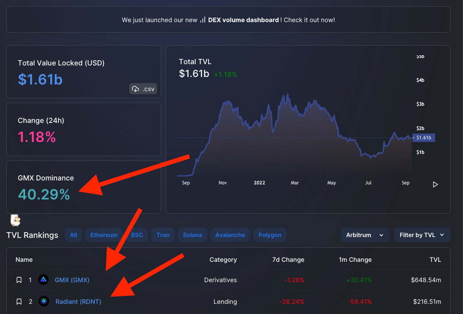Viewport: 463px width, 314px height.
Task: Filter rankings by Tron chain
Action: (x=163, y=235)
